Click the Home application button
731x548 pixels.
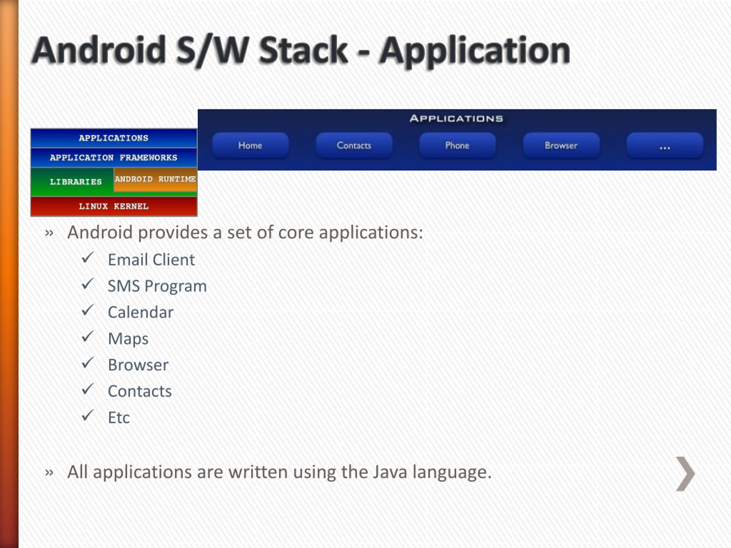pos(250,146)
